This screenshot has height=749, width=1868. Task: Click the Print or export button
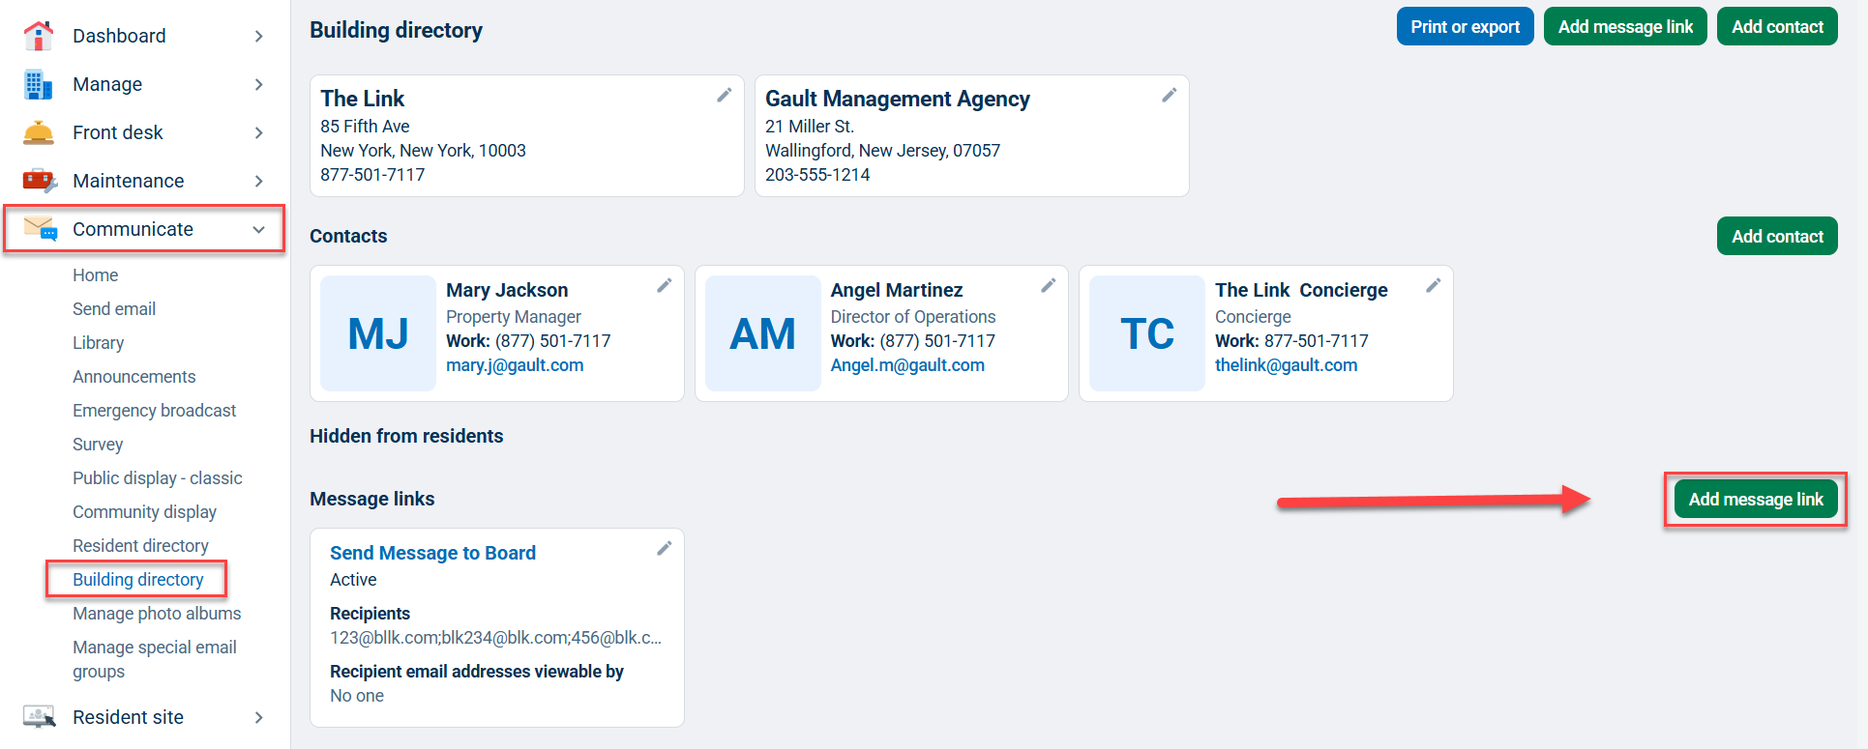[x=1465, y=27]
